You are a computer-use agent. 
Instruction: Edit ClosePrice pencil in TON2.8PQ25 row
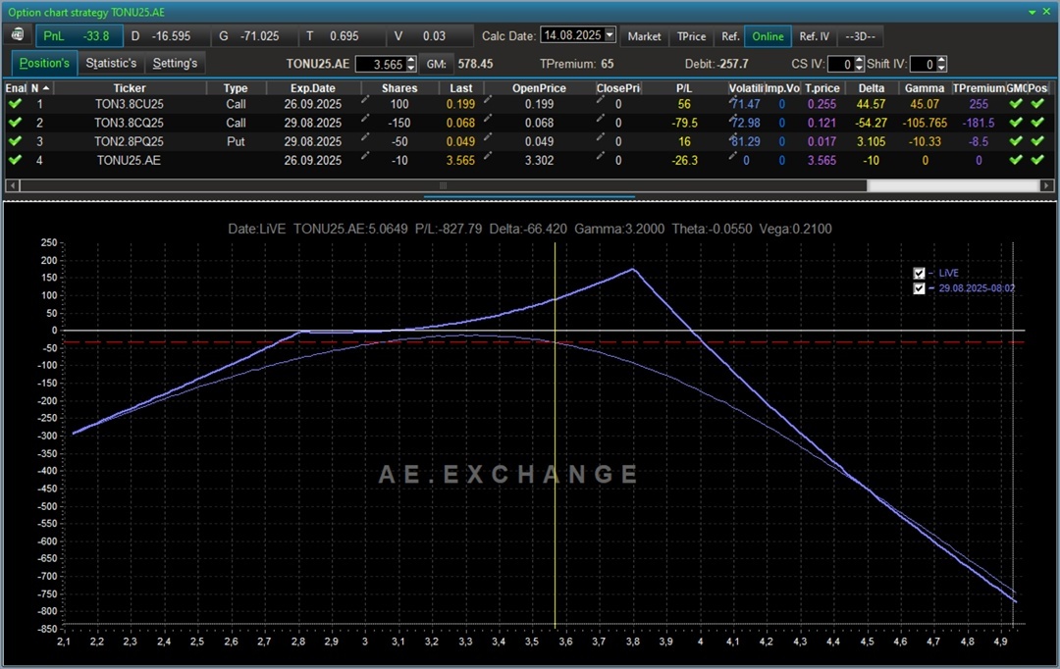[x=600, y=137]
